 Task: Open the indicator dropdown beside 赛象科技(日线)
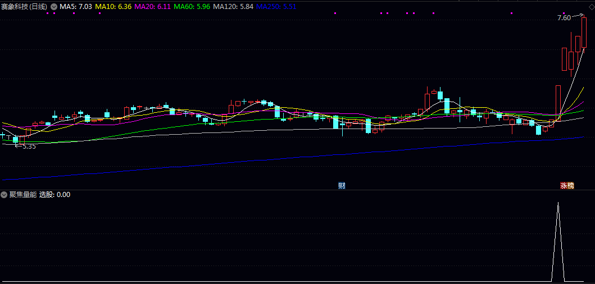tap(54, 6)
